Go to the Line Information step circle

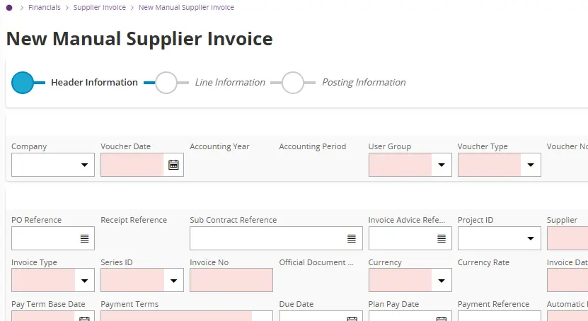point(166,83)
